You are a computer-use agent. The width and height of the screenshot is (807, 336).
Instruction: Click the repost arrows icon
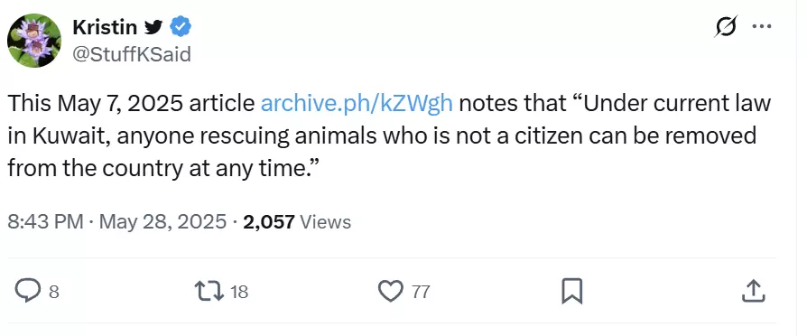tap(209, 292)
